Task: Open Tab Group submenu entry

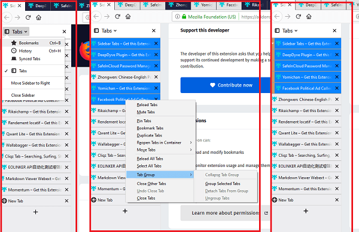Action: 160,175
